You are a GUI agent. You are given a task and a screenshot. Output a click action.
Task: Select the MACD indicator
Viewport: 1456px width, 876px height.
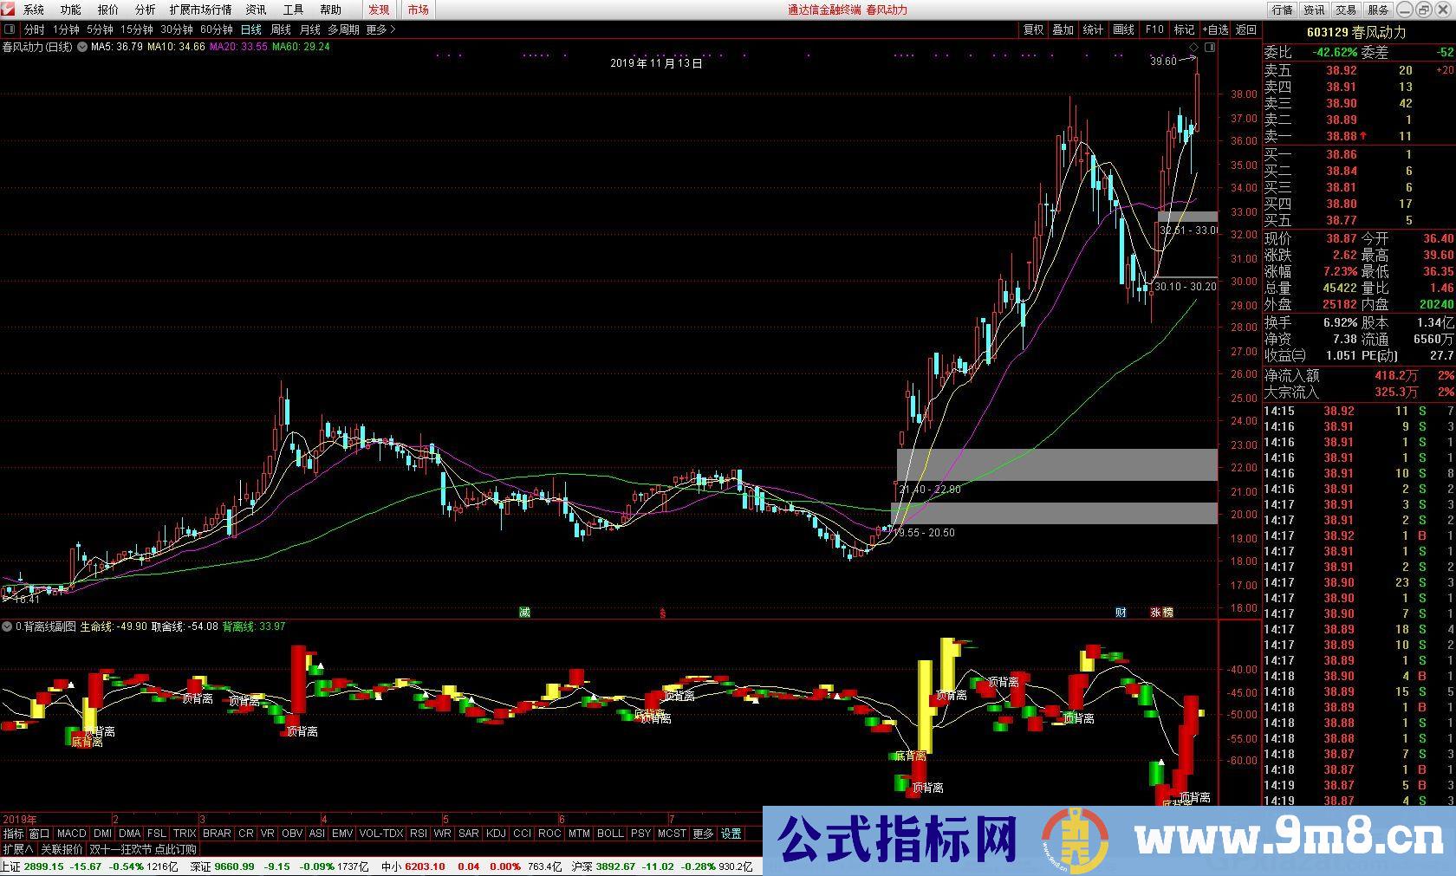click(x=72, y=834)
